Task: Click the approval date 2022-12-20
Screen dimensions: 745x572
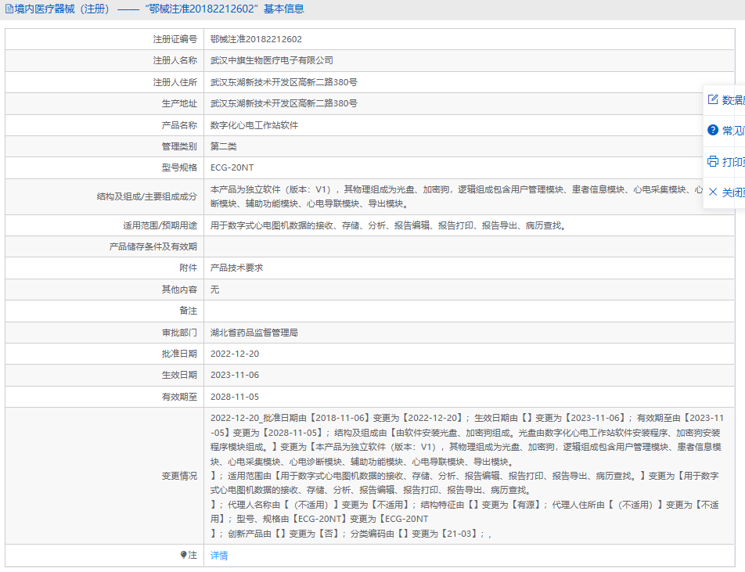Action: [x=235, y=354]
